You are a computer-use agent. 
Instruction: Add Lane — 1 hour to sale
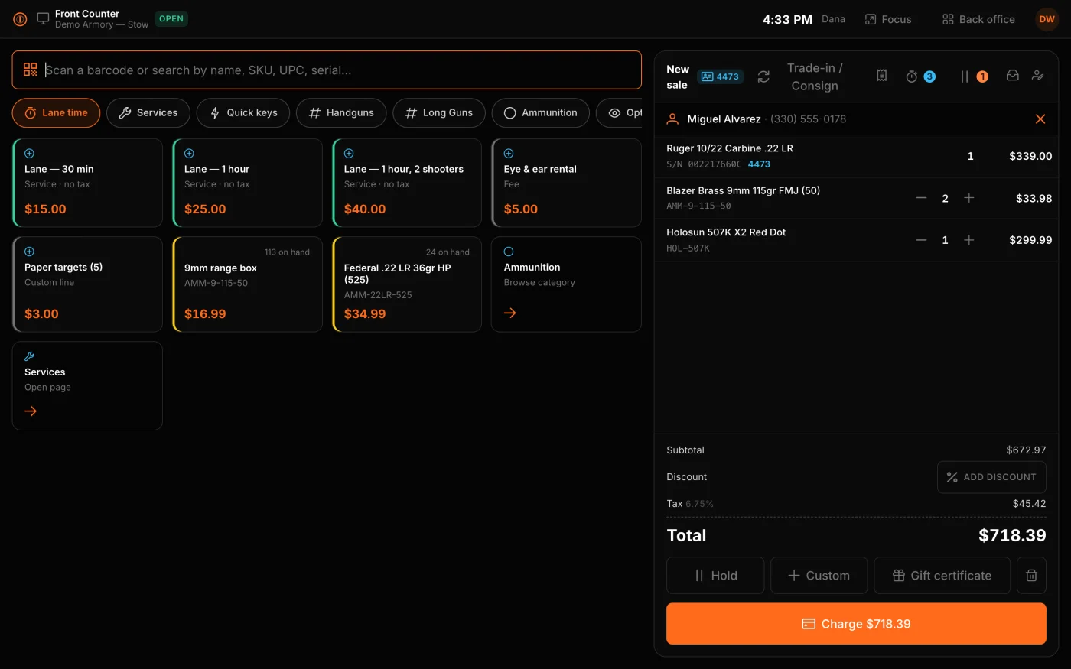click(x=247, y=183)
